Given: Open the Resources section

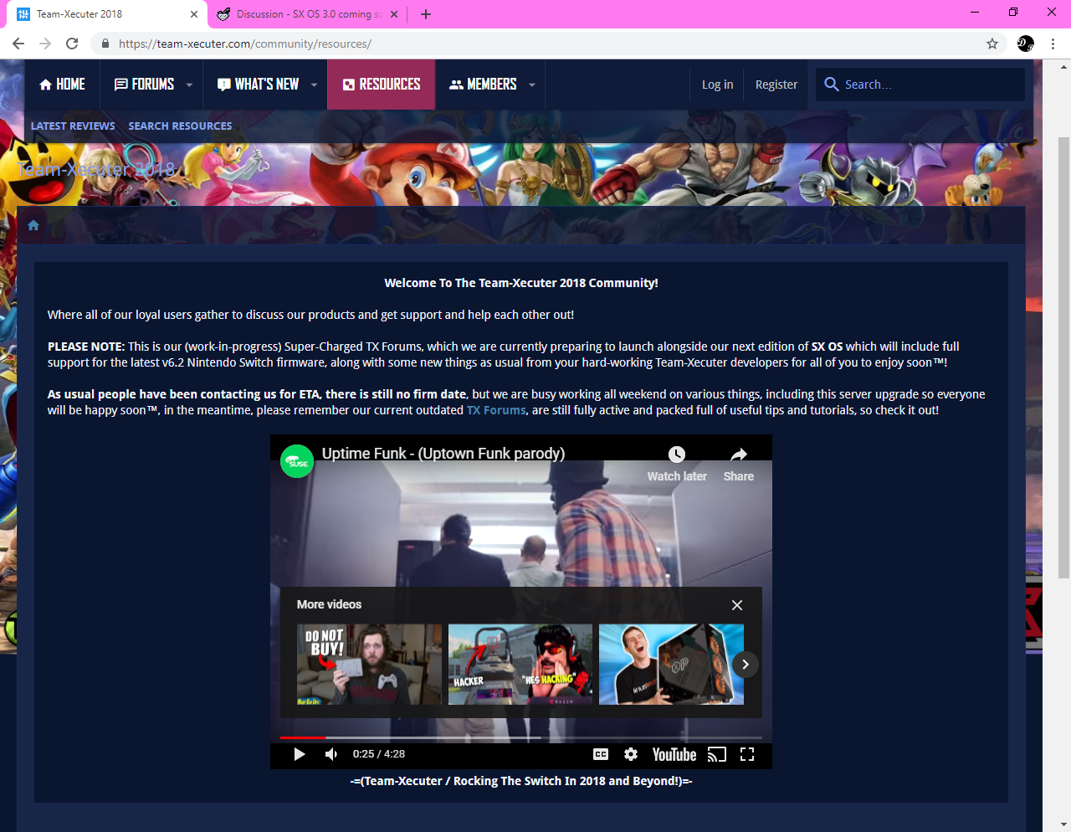Looking at the screenshot, I should [382, 85].
